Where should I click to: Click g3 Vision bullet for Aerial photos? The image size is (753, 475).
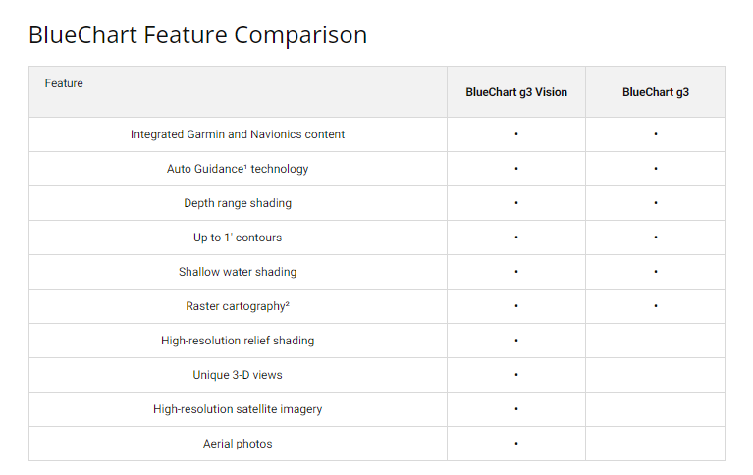pos(516,444)
